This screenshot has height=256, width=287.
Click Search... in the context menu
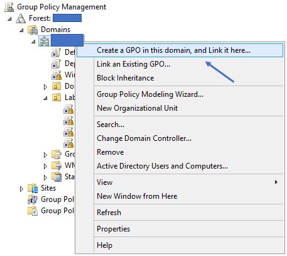(x=180, y=125)
